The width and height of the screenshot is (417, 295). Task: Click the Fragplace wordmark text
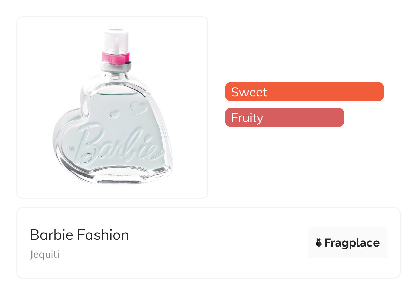[x=352, y=243]
